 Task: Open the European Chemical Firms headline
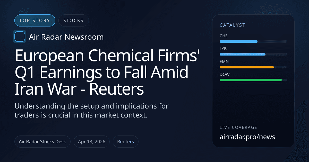click(108, 72)
